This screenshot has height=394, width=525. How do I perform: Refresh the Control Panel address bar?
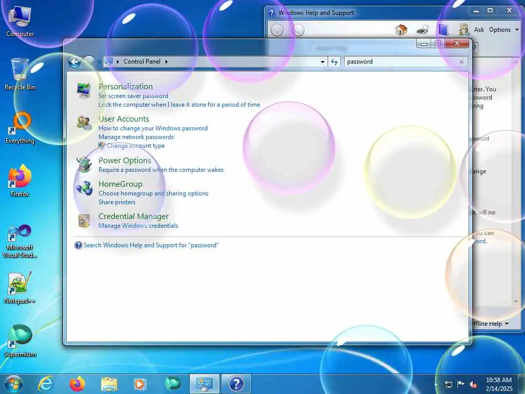point(334,62)
